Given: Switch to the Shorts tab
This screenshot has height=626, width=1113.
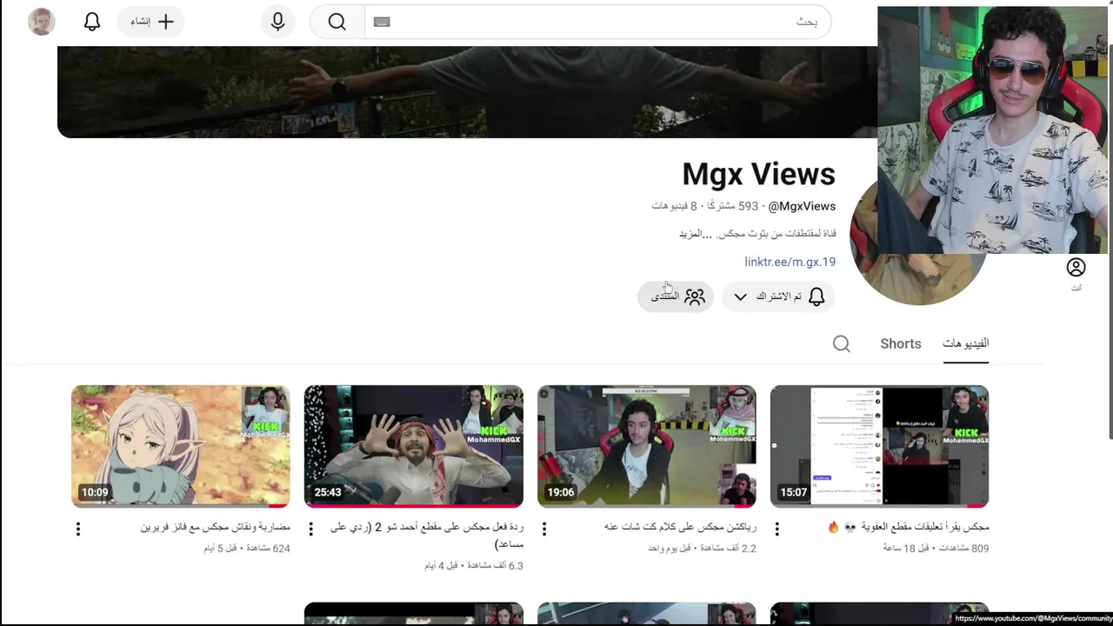Looking at the screenshot, I should coord(901,343).
